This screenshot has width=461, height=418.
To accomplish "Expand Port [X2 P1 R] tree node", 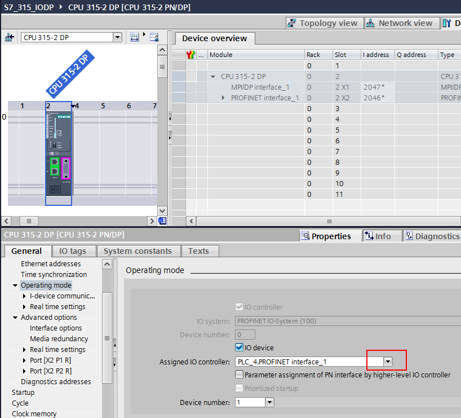I will (24, 360).
